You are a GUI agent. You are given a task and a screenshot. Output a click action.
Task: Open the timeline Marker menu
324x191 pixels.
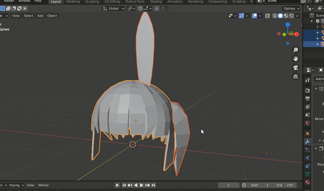pos(44,185)
